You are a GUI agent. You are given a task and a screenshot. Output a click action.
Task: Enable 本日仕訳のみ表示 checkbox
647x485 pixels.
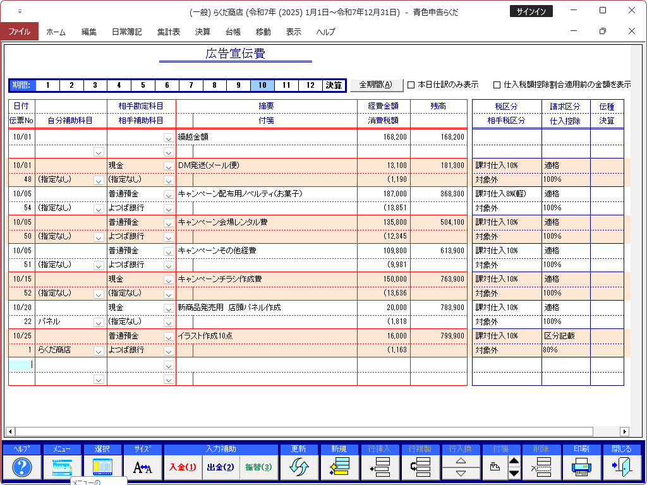pos(411,85)
